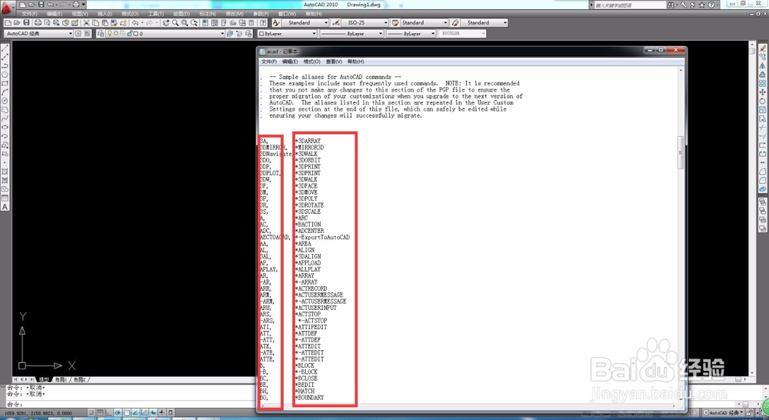Click Save in the quick access toolbar
The width and height of the screenshot is (769, 420).
(x=42, y=5)
